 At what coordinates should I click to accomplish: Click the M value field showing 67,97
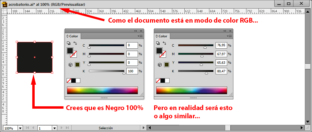pyautogui.click(x=221, y=54)
